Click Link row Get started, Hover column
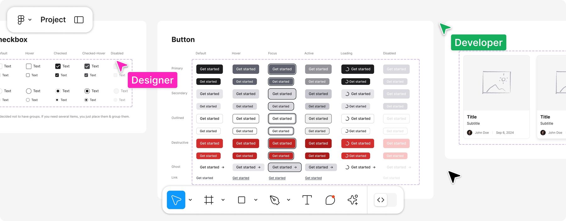566x221 pixels. pos(241,178)
